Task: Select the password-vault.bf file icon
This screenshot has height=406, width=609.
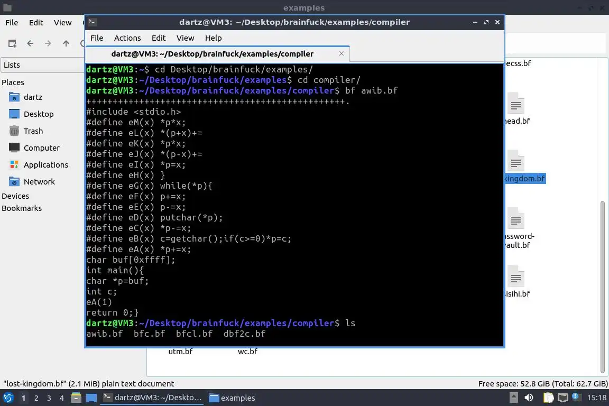Action: pos(516,219)
